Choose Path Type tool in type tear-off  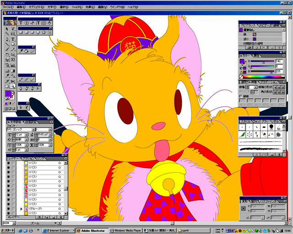32,23
